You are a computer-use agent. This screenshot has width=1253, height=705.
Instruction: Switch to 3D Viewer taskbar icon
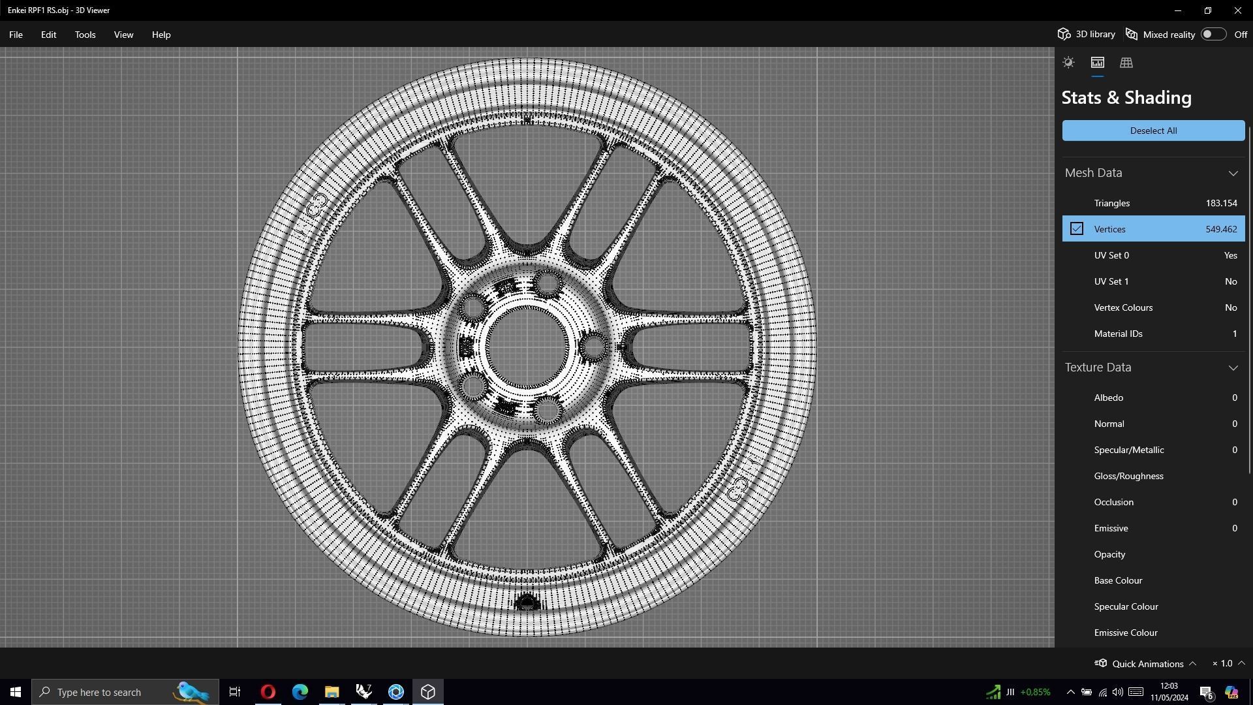pos(428,692)
